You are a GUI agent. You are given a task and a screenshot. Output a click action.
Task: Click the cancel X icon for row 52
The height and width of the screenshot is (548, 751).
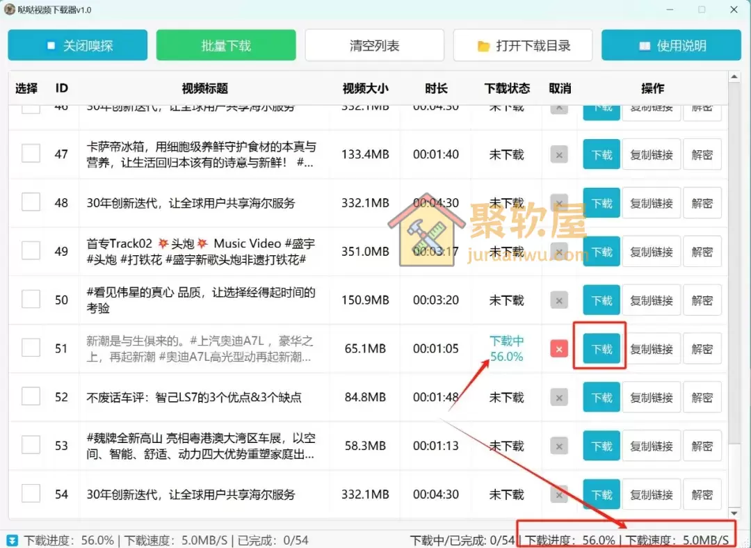[x=559, y=397]
